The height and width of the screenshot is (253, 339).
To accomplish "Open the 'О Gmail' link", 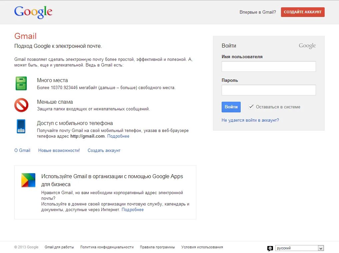I will [x=22, y=151].
